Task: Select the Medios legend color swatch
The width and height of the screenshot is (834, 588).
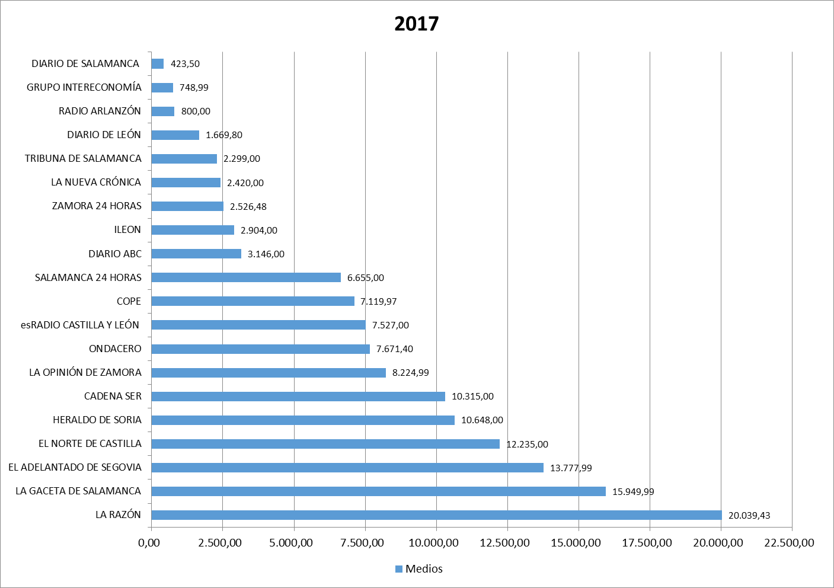Action: (x=398, y=569)
